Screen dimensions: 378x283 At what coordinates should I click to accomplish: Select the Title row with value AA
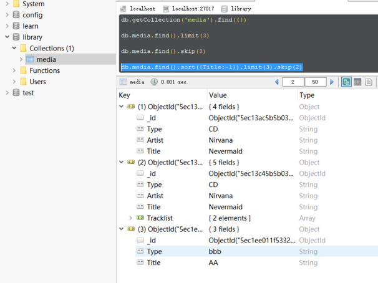click(x=256, y=262)
